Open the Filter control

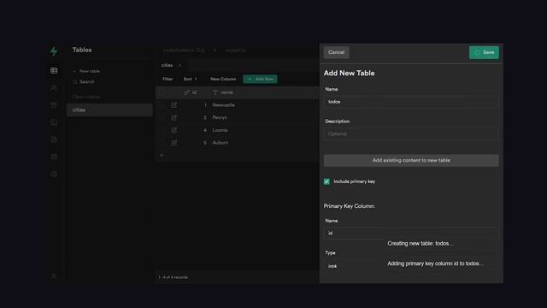168,80
